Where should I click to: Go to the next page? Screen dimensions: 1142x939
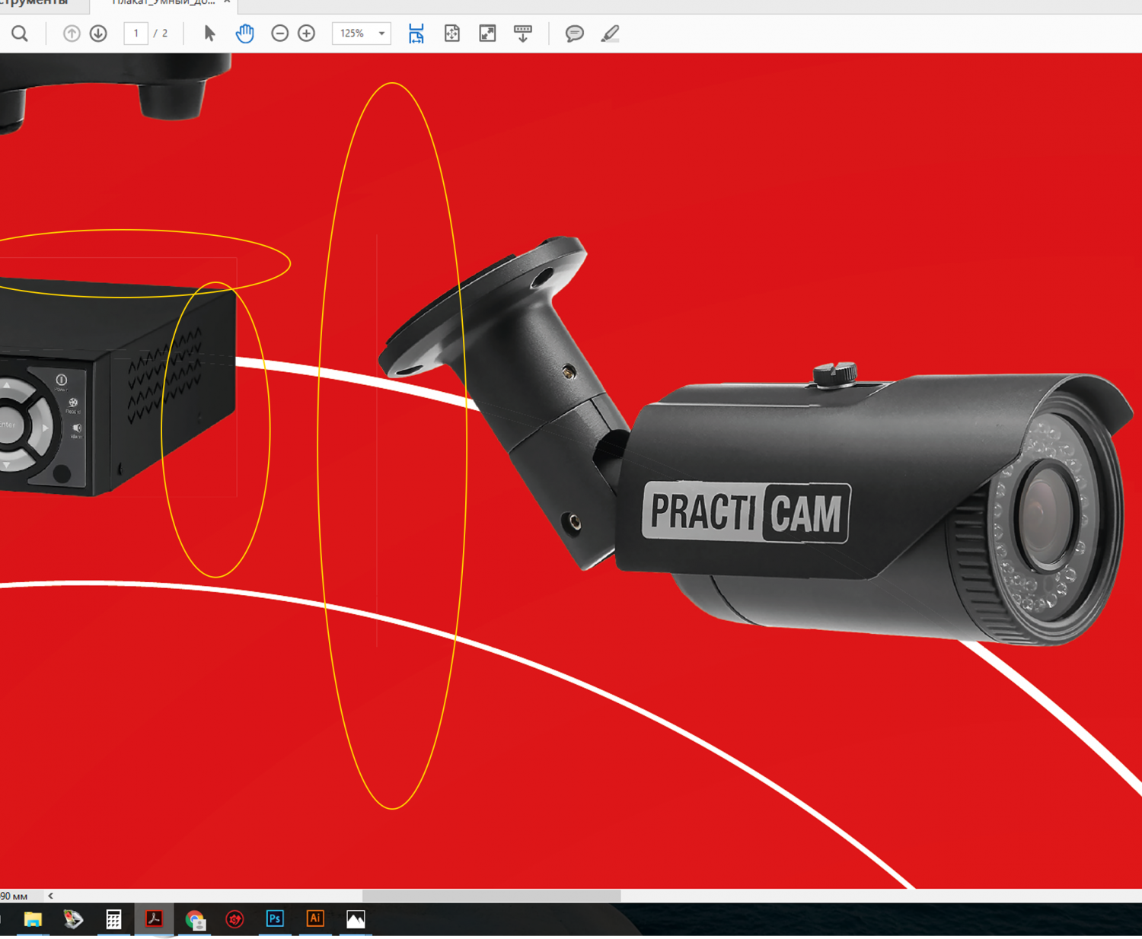[x=98, y=33]
